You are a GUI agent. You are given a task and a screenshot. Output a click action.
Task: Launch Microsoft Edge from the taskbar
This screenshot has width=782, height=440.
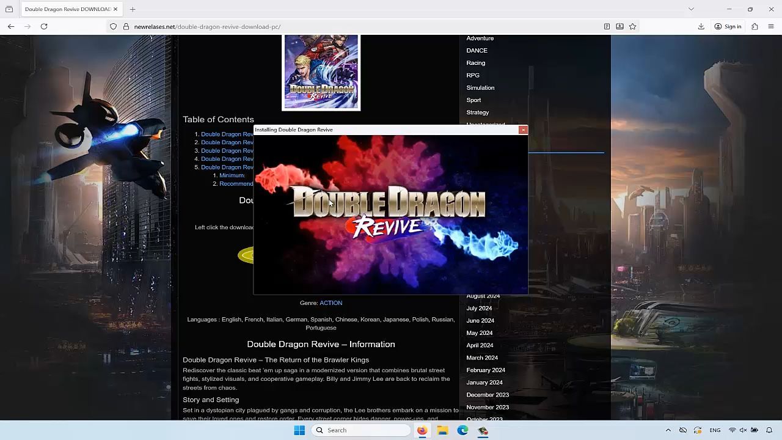(x=462, y=430)
